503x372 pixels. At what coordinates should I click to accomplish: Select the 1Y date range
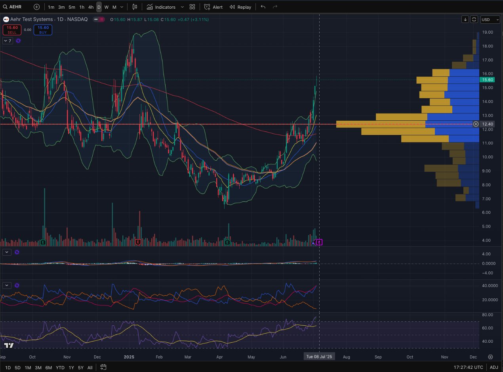coord(71,368)
